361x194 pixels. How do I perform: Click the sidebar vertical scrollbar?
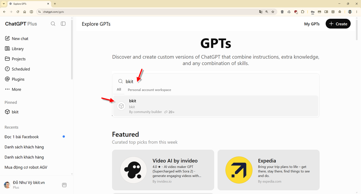coord(72,49)
